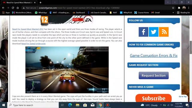This screenshot has height=108, width=192.
Task: Open the volume control in tray
Action: [x=172, y=105]
